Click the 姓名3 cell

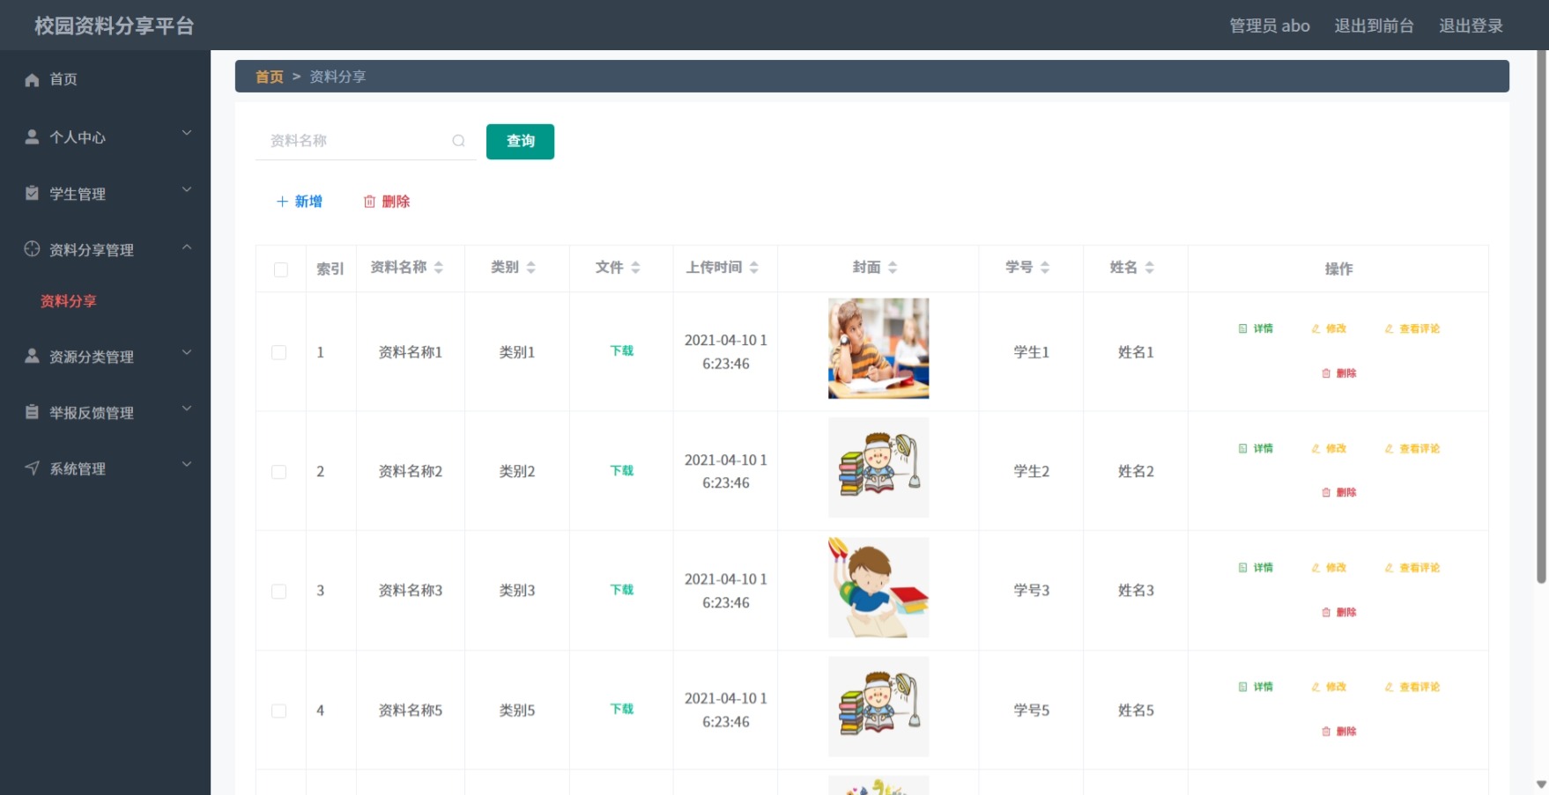point(1136,590)
